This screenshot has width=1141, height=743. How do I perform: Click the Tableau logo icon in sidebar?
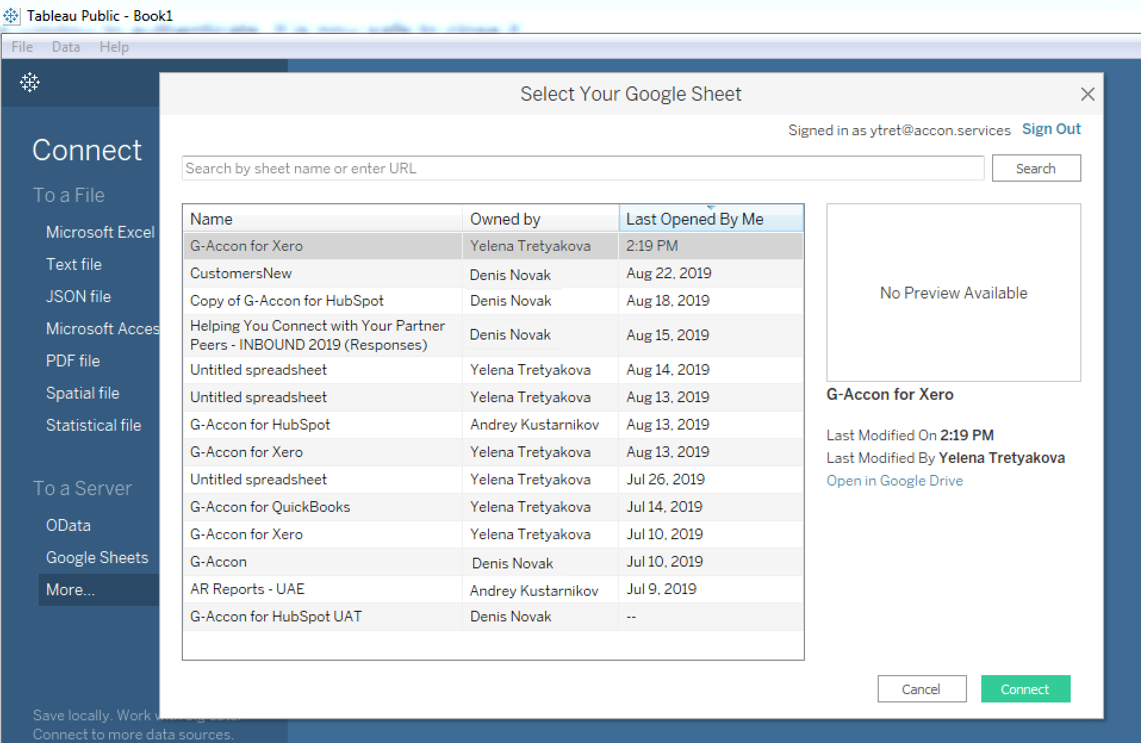point(29,82)
